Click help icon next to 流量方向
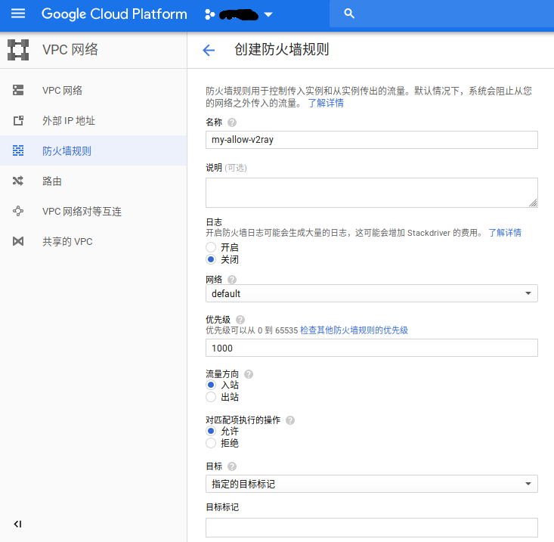554x542 pixels. [249, 374]
